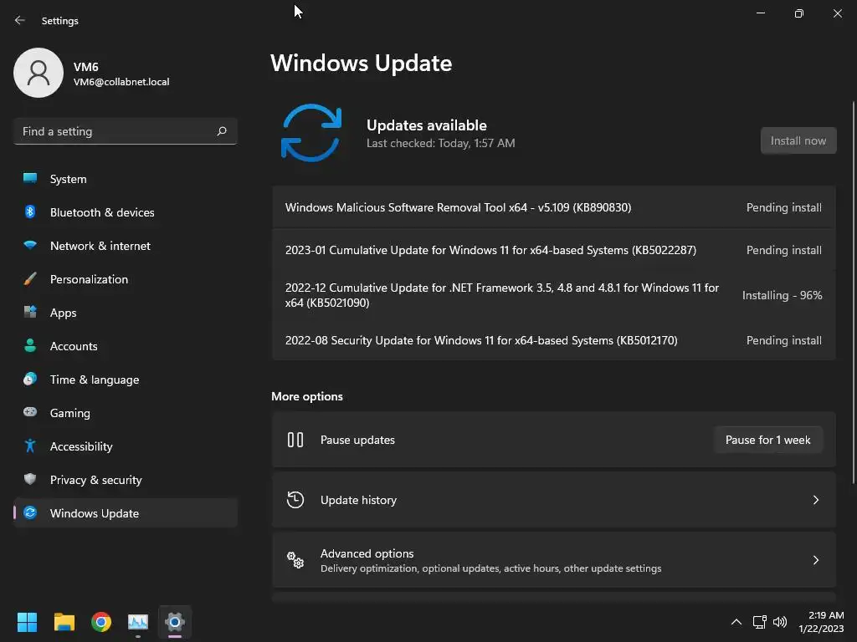Click the Find a setting search box

(x=126, y=131)
